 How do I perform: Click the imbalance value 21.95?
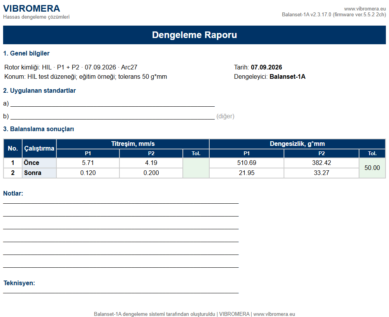pyautogui.click(x=247, y=173)
